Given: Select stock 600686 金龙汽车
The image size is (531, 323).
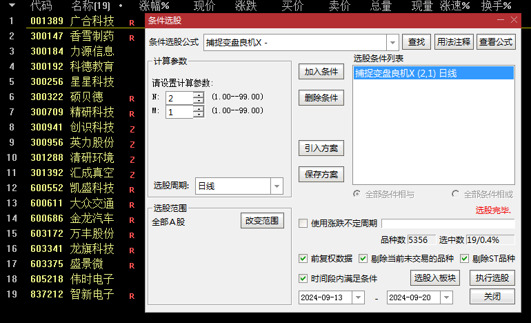Looking at the screenshot, I should 72,218.
